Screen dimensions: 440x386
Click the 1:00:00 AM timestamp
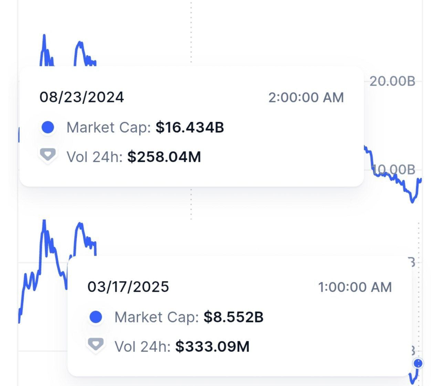(355, 287)
